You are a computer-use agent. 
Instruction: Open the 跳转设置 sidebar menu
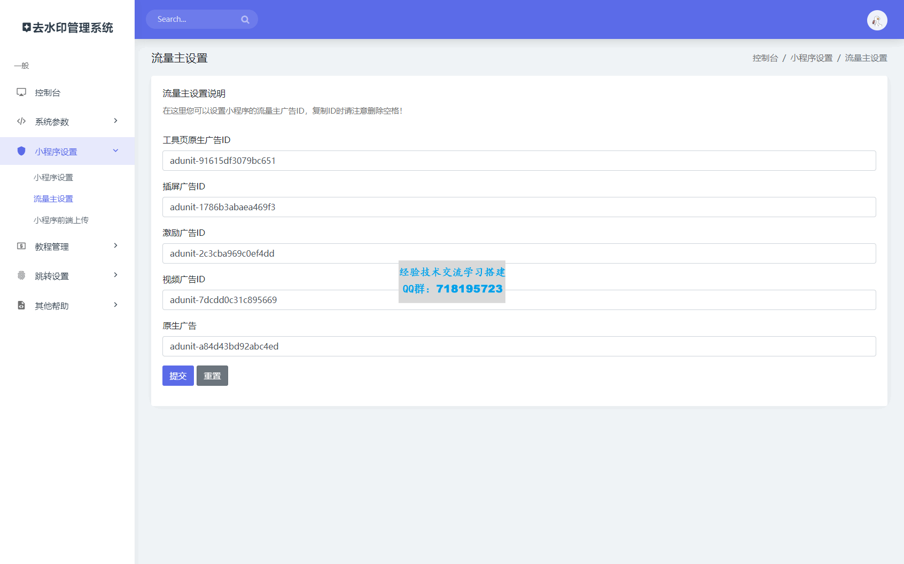pos(67,276)
